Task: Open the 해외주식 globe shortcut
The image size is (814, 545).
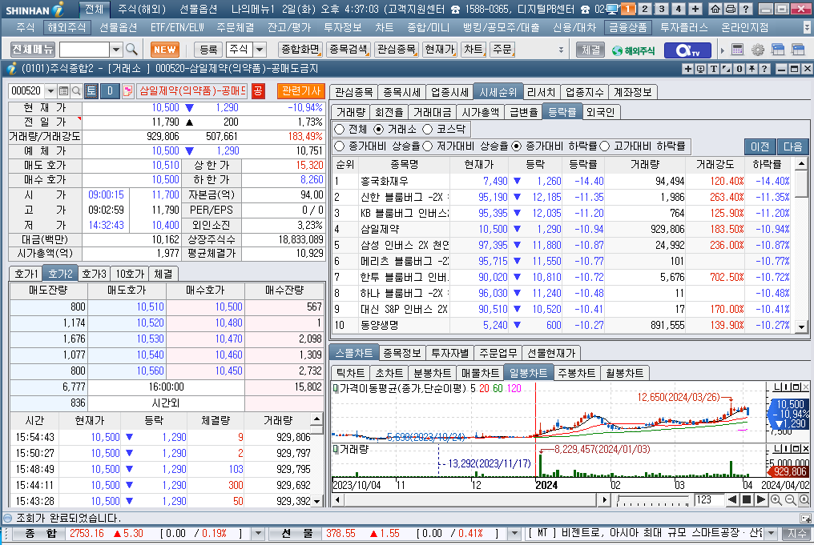Action: [x=634, y=50]
